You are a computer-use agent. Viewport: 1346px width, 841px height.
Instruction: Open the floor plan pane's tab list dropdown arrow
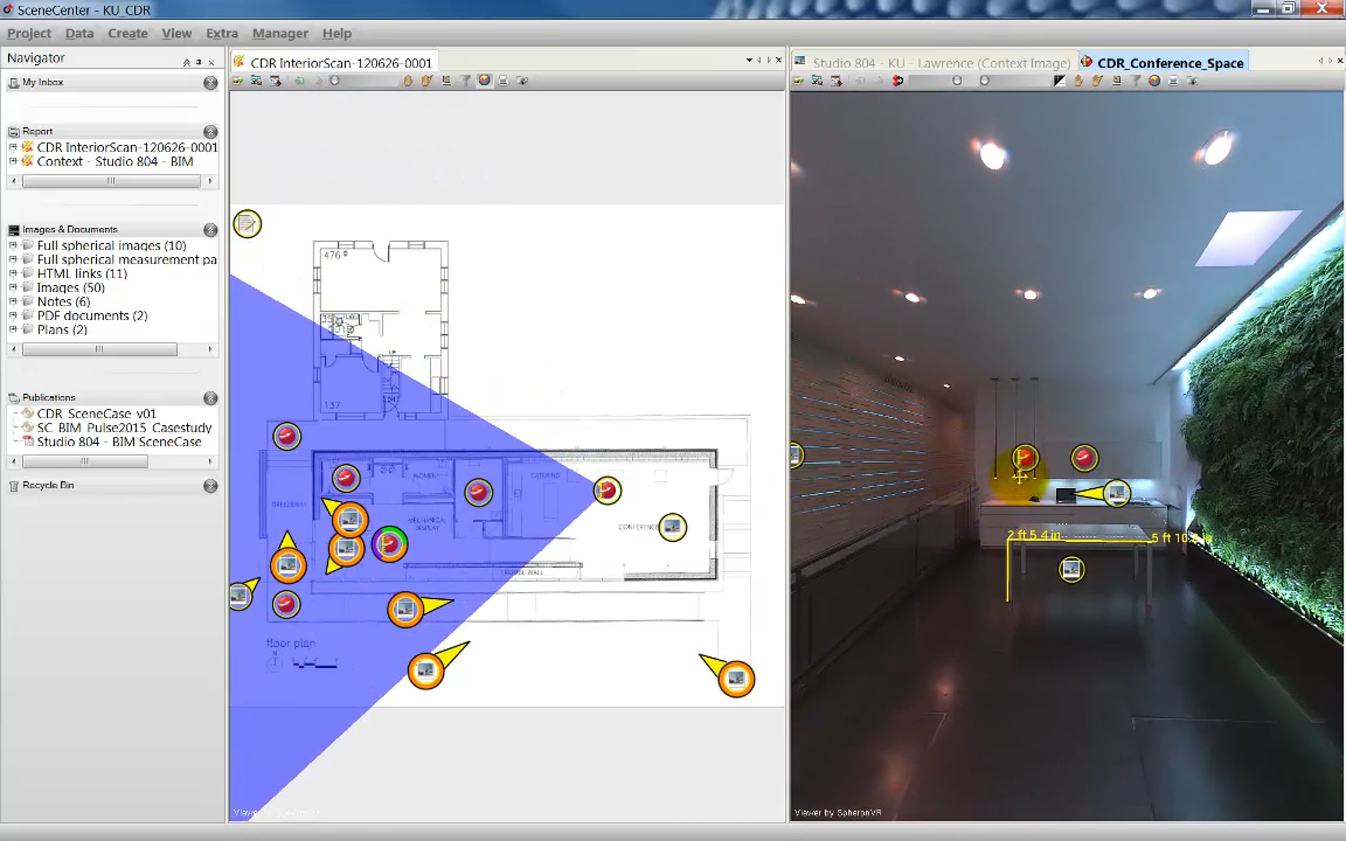tap(749, 60)
